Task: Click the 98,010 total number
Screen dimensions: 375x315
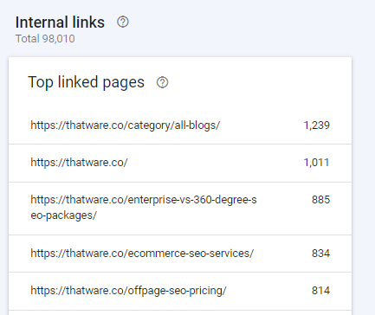Action: pos(59,39)
